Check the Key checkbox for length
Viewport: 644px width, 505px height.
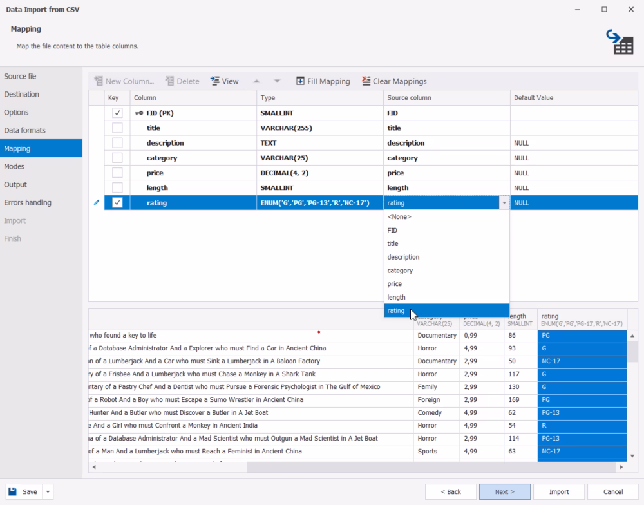click(117, 187)
